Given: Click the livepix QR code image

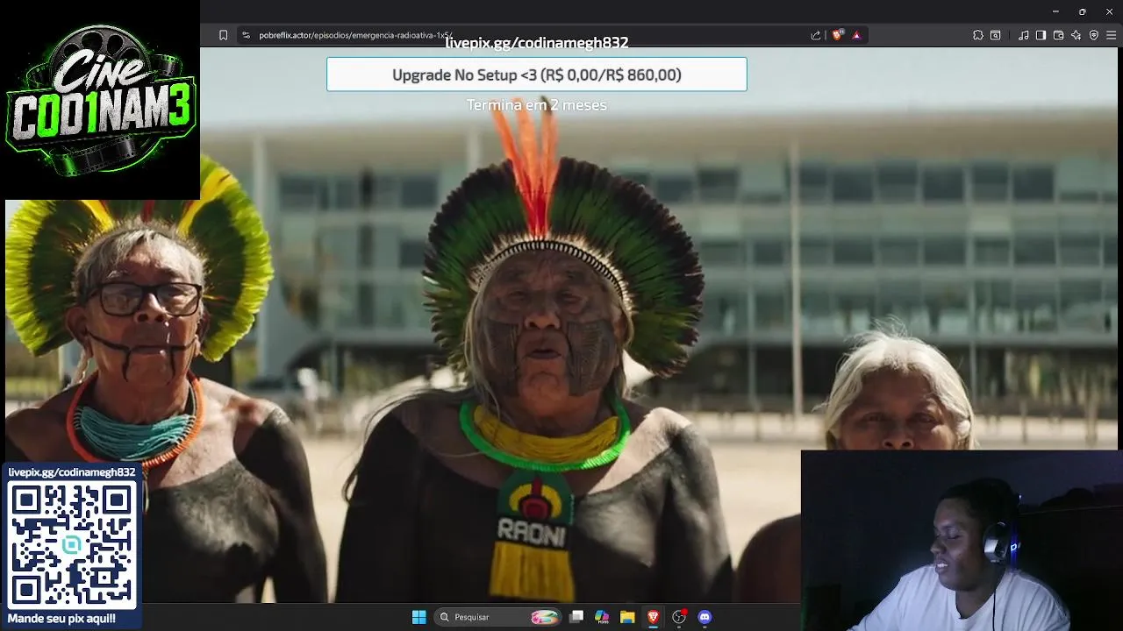Looking at the screenshot, I should coord(72,544).
